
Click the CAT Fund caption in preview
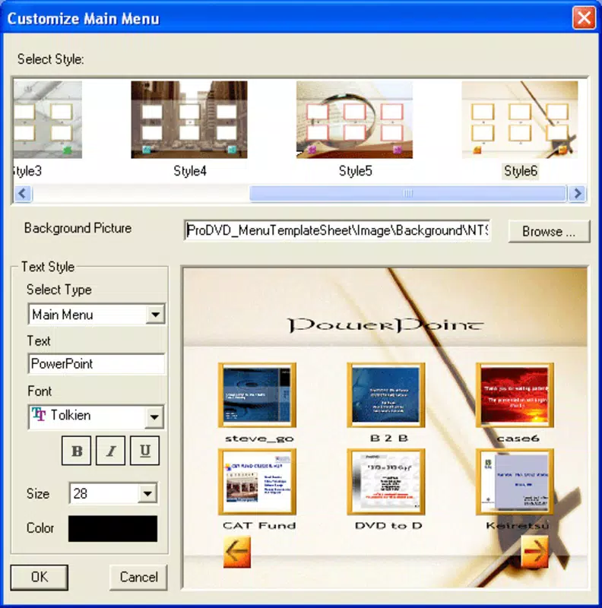tap(259, 525)
